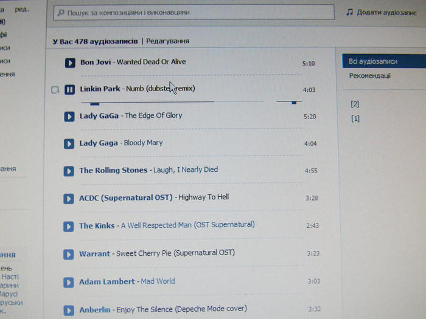Image resolution: width=426 pixels, height=319 pixels.
Task: Click song title Sweet Cherry Pie (Supernatural OST)
Action: [x=175, y=253]
